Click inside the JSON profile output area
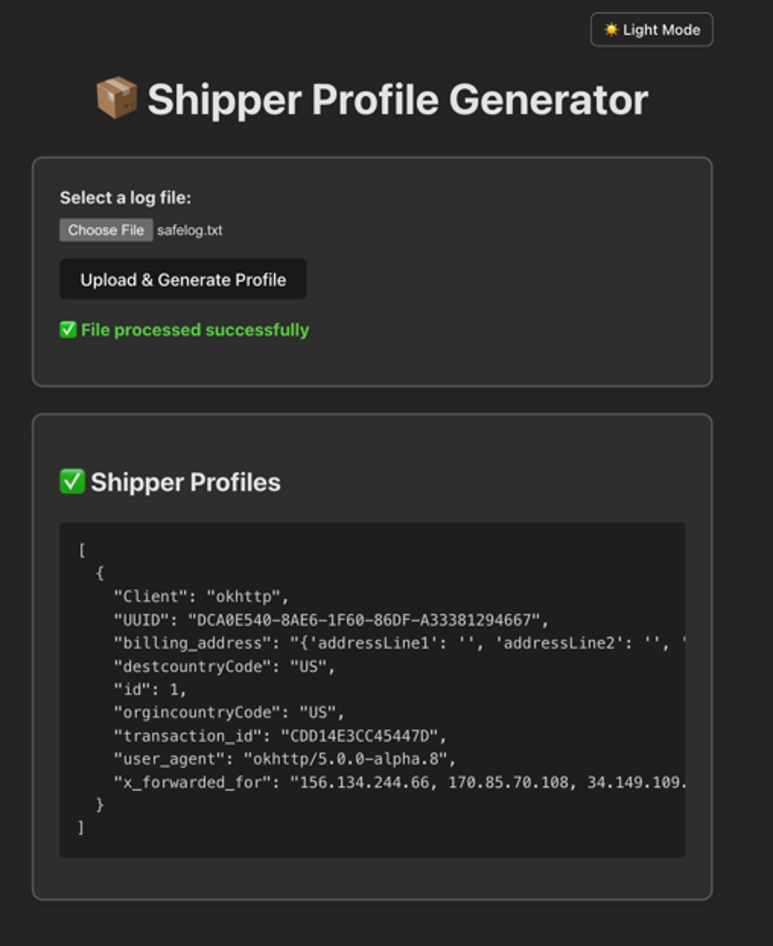Viewport: 773px width, 946px height. (371, 689)
